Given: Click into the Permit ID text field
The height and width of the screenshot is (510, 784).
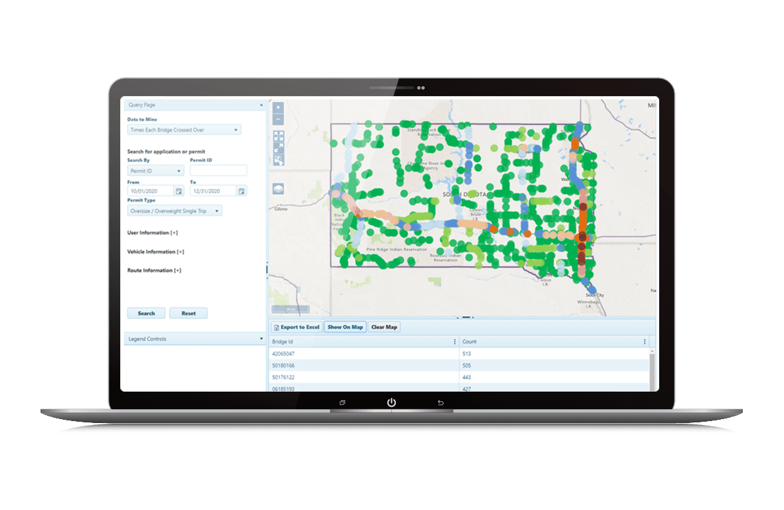Looking at the screenshot, I should pyautogui.click(x=218, y=171).
